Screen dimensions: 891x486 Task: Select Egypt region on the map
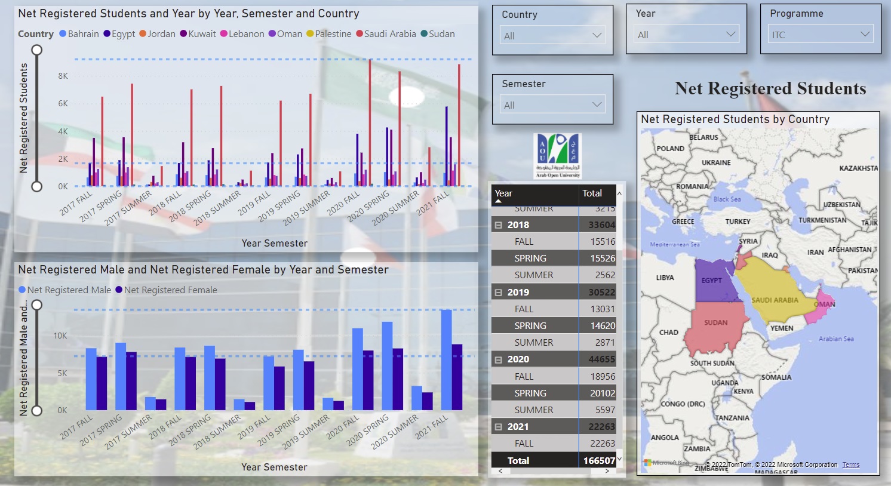coord(712,281)
